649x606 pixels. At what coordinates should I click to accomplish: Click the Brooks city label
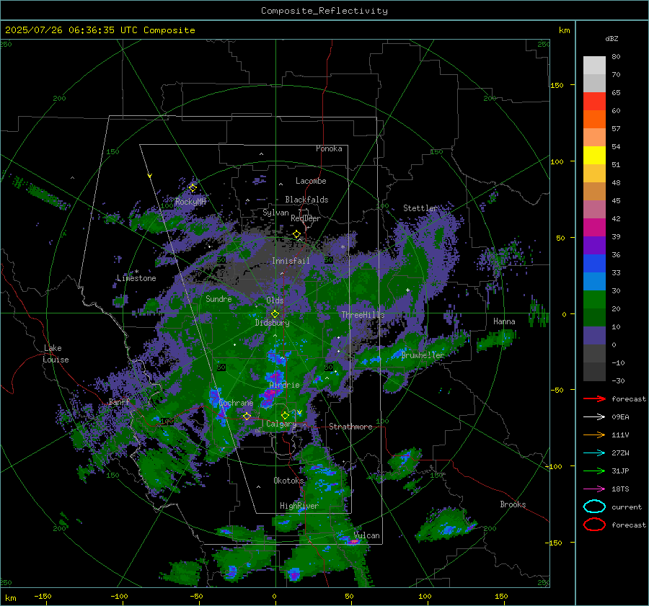(513, 504)
